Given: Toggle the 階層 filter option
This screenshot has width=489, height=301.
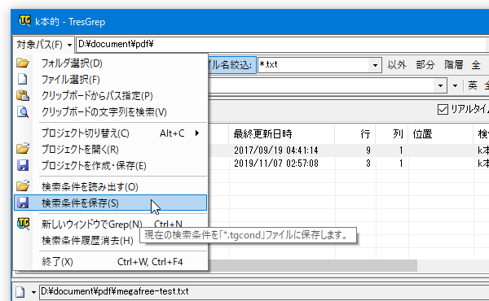Looking at the screenshot, I should pos(454,65).
